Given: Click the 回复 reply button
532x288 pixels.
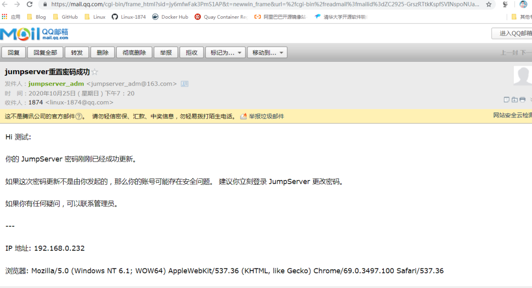Looking at the screenshot, I should [x=14, y=53].
